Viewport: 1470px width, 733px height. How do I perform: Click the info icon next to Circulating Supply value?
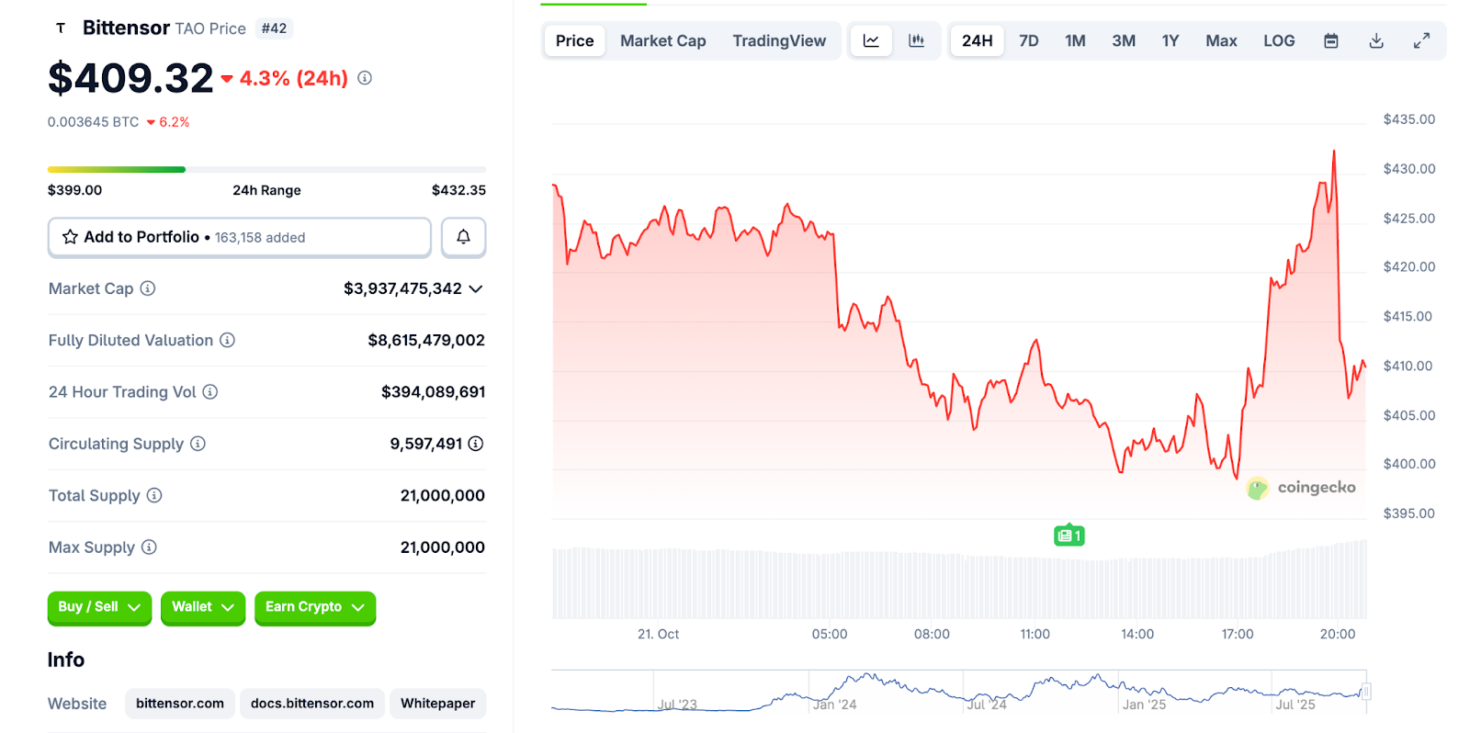[x=476, y=444]
